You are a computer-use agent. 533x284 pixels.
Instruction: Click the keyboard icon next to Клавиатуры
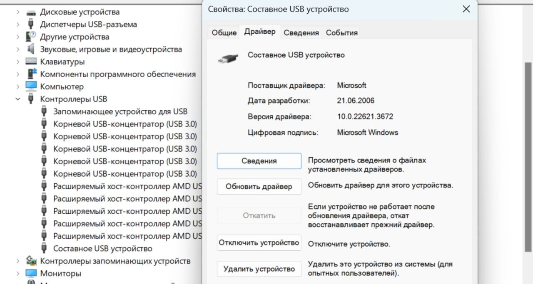click(31, 62)
